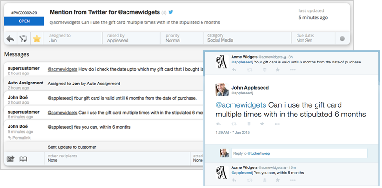The image size is (382, 188).
Task: Click the grey status dot beside due date
Action: click(342, 39)
